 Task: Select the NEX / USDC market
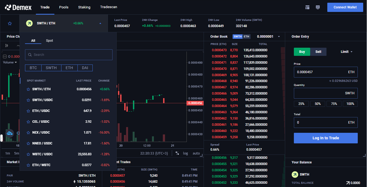click(68, 133)
